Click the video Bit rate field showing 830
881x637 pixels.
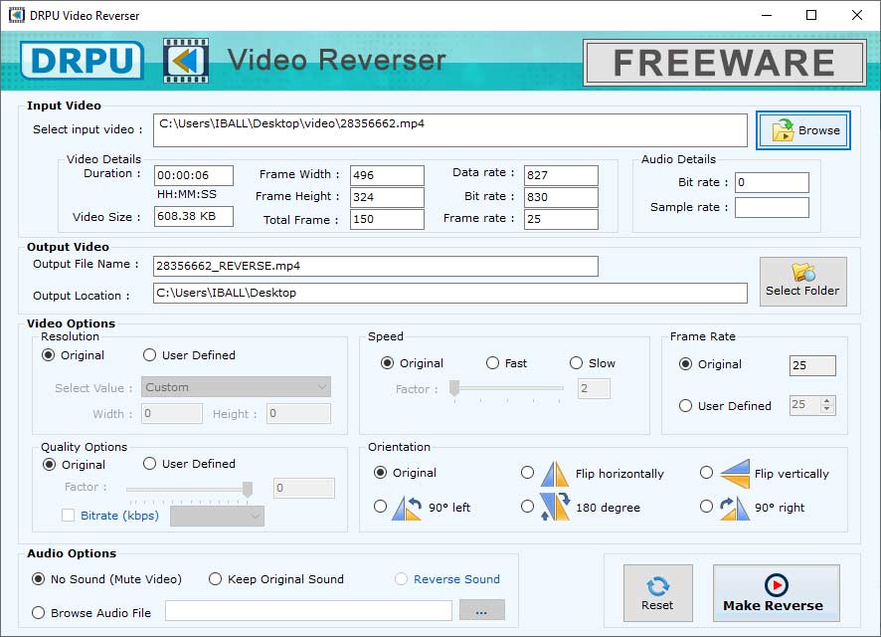(x=561, y=197)
